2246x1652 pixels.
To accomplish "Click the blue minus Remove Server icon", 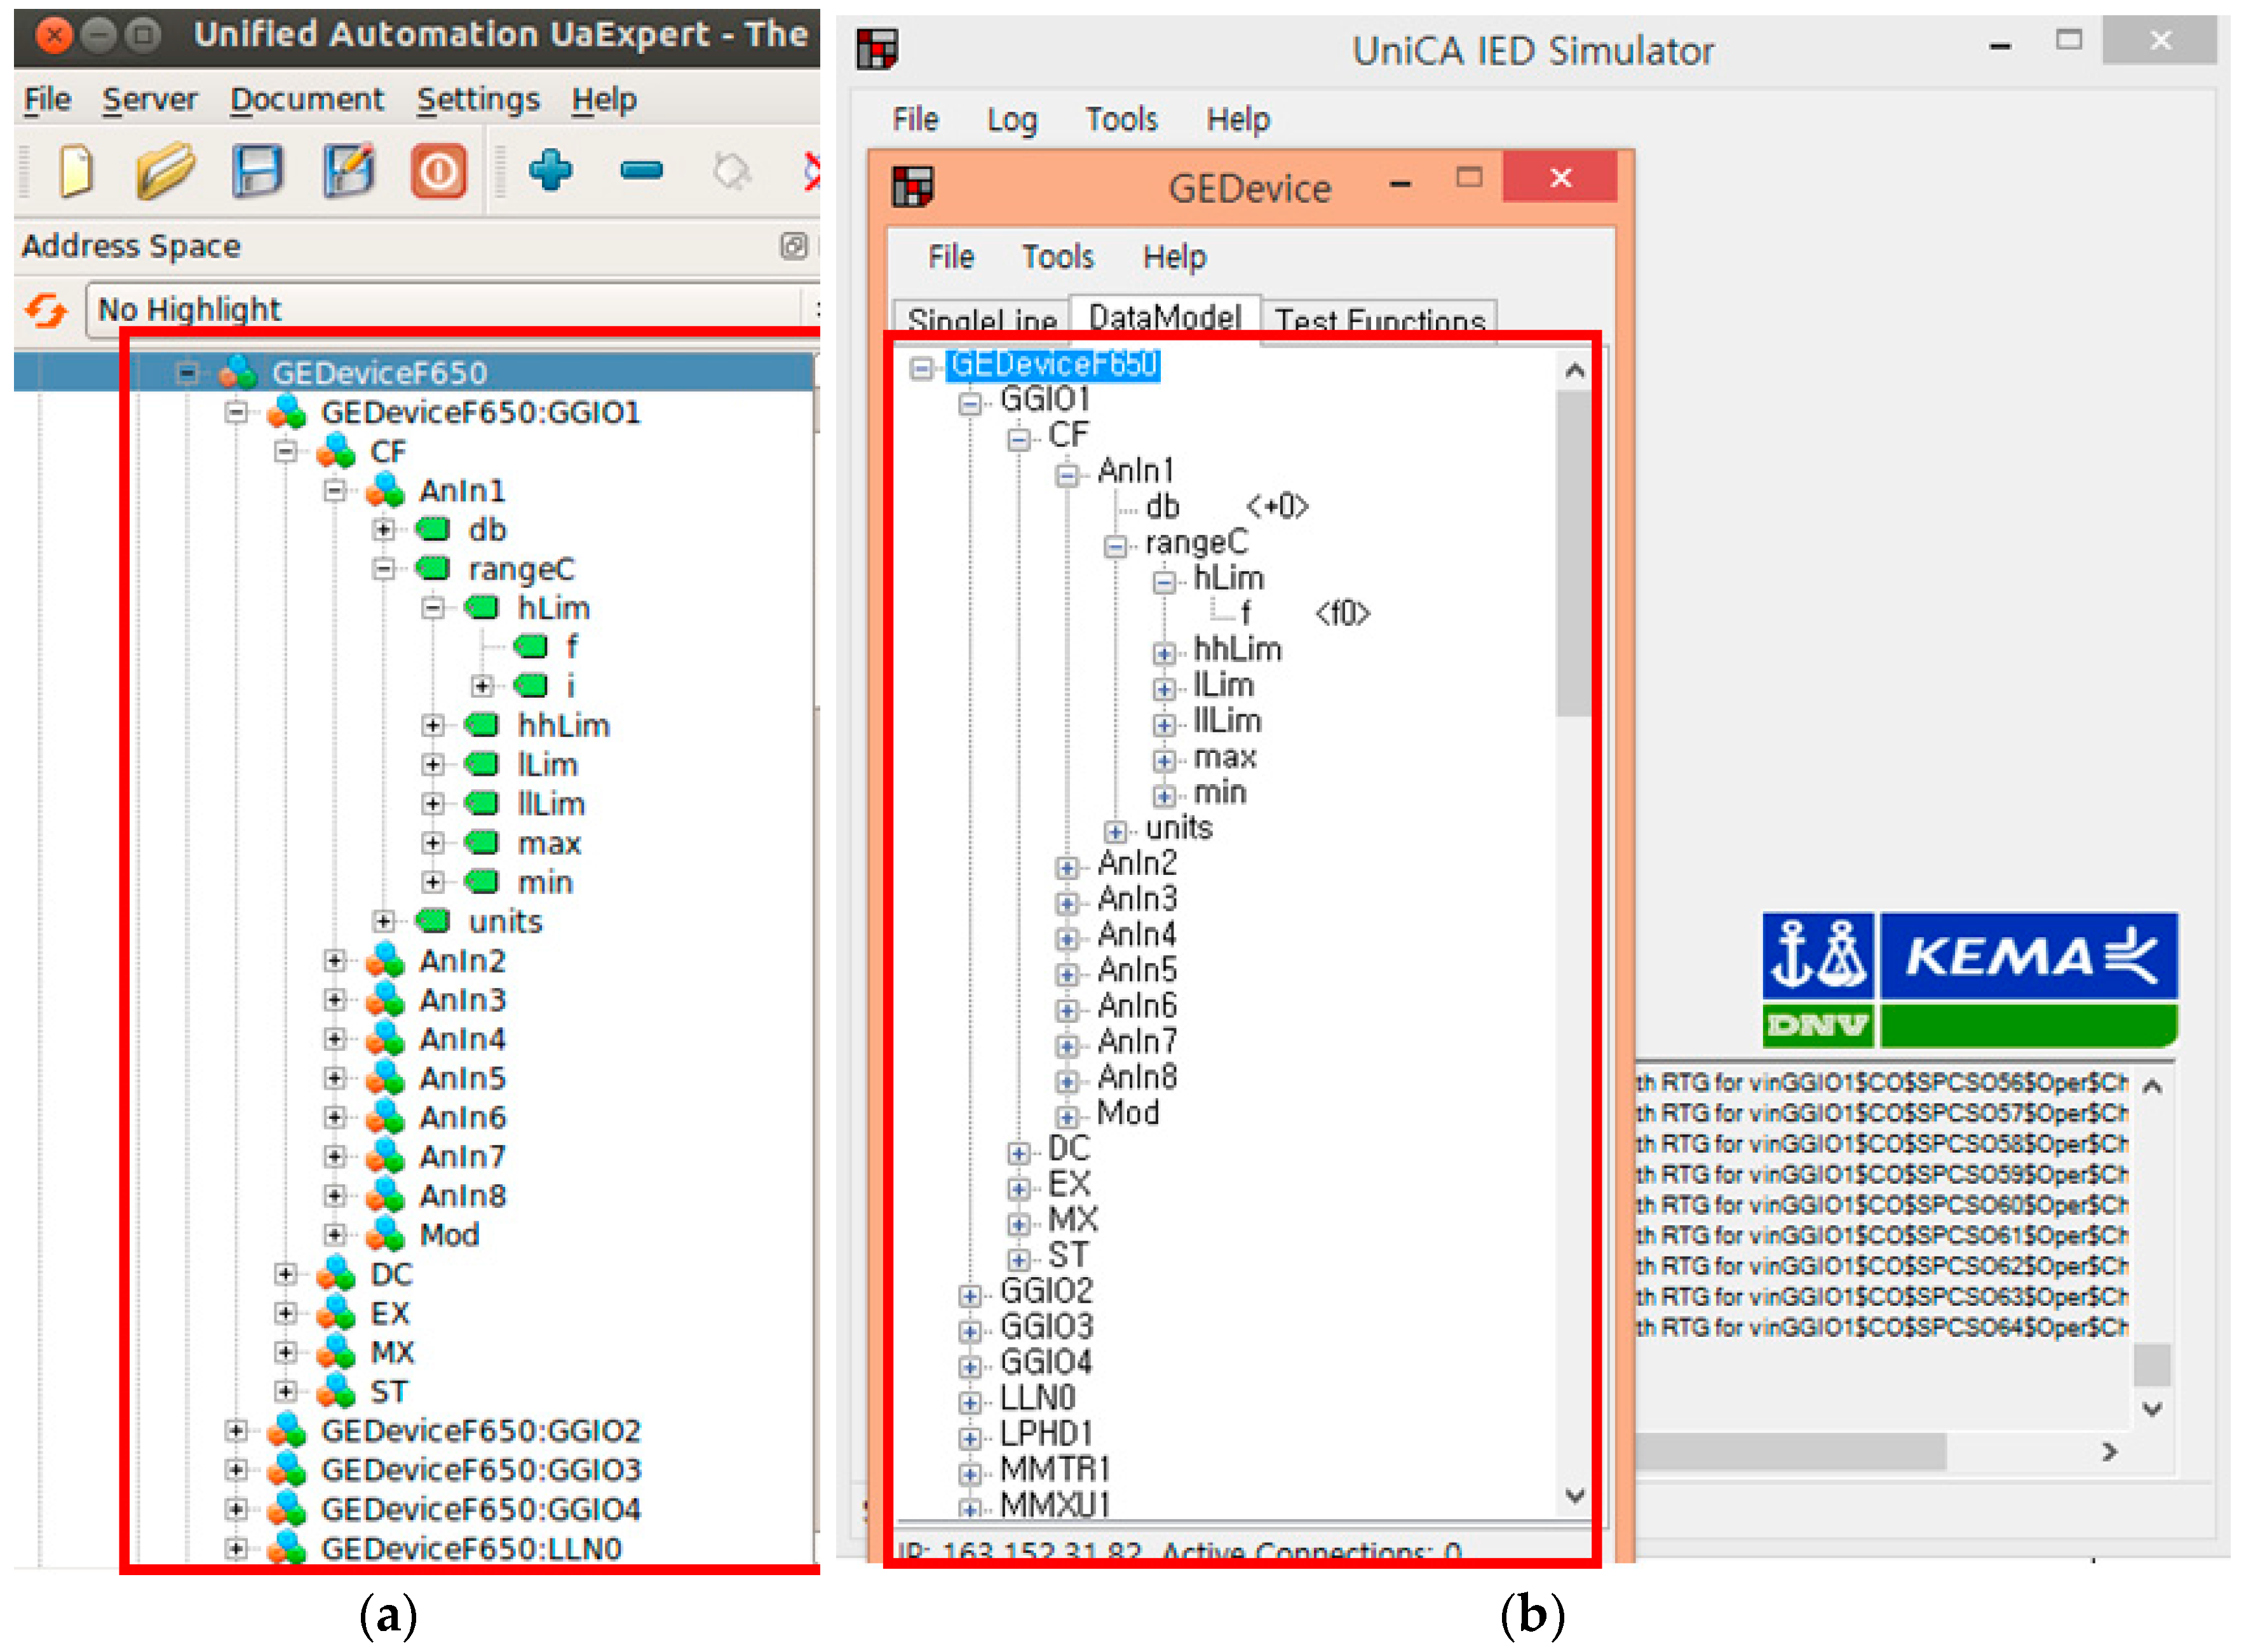I will (x=641, y=171).
